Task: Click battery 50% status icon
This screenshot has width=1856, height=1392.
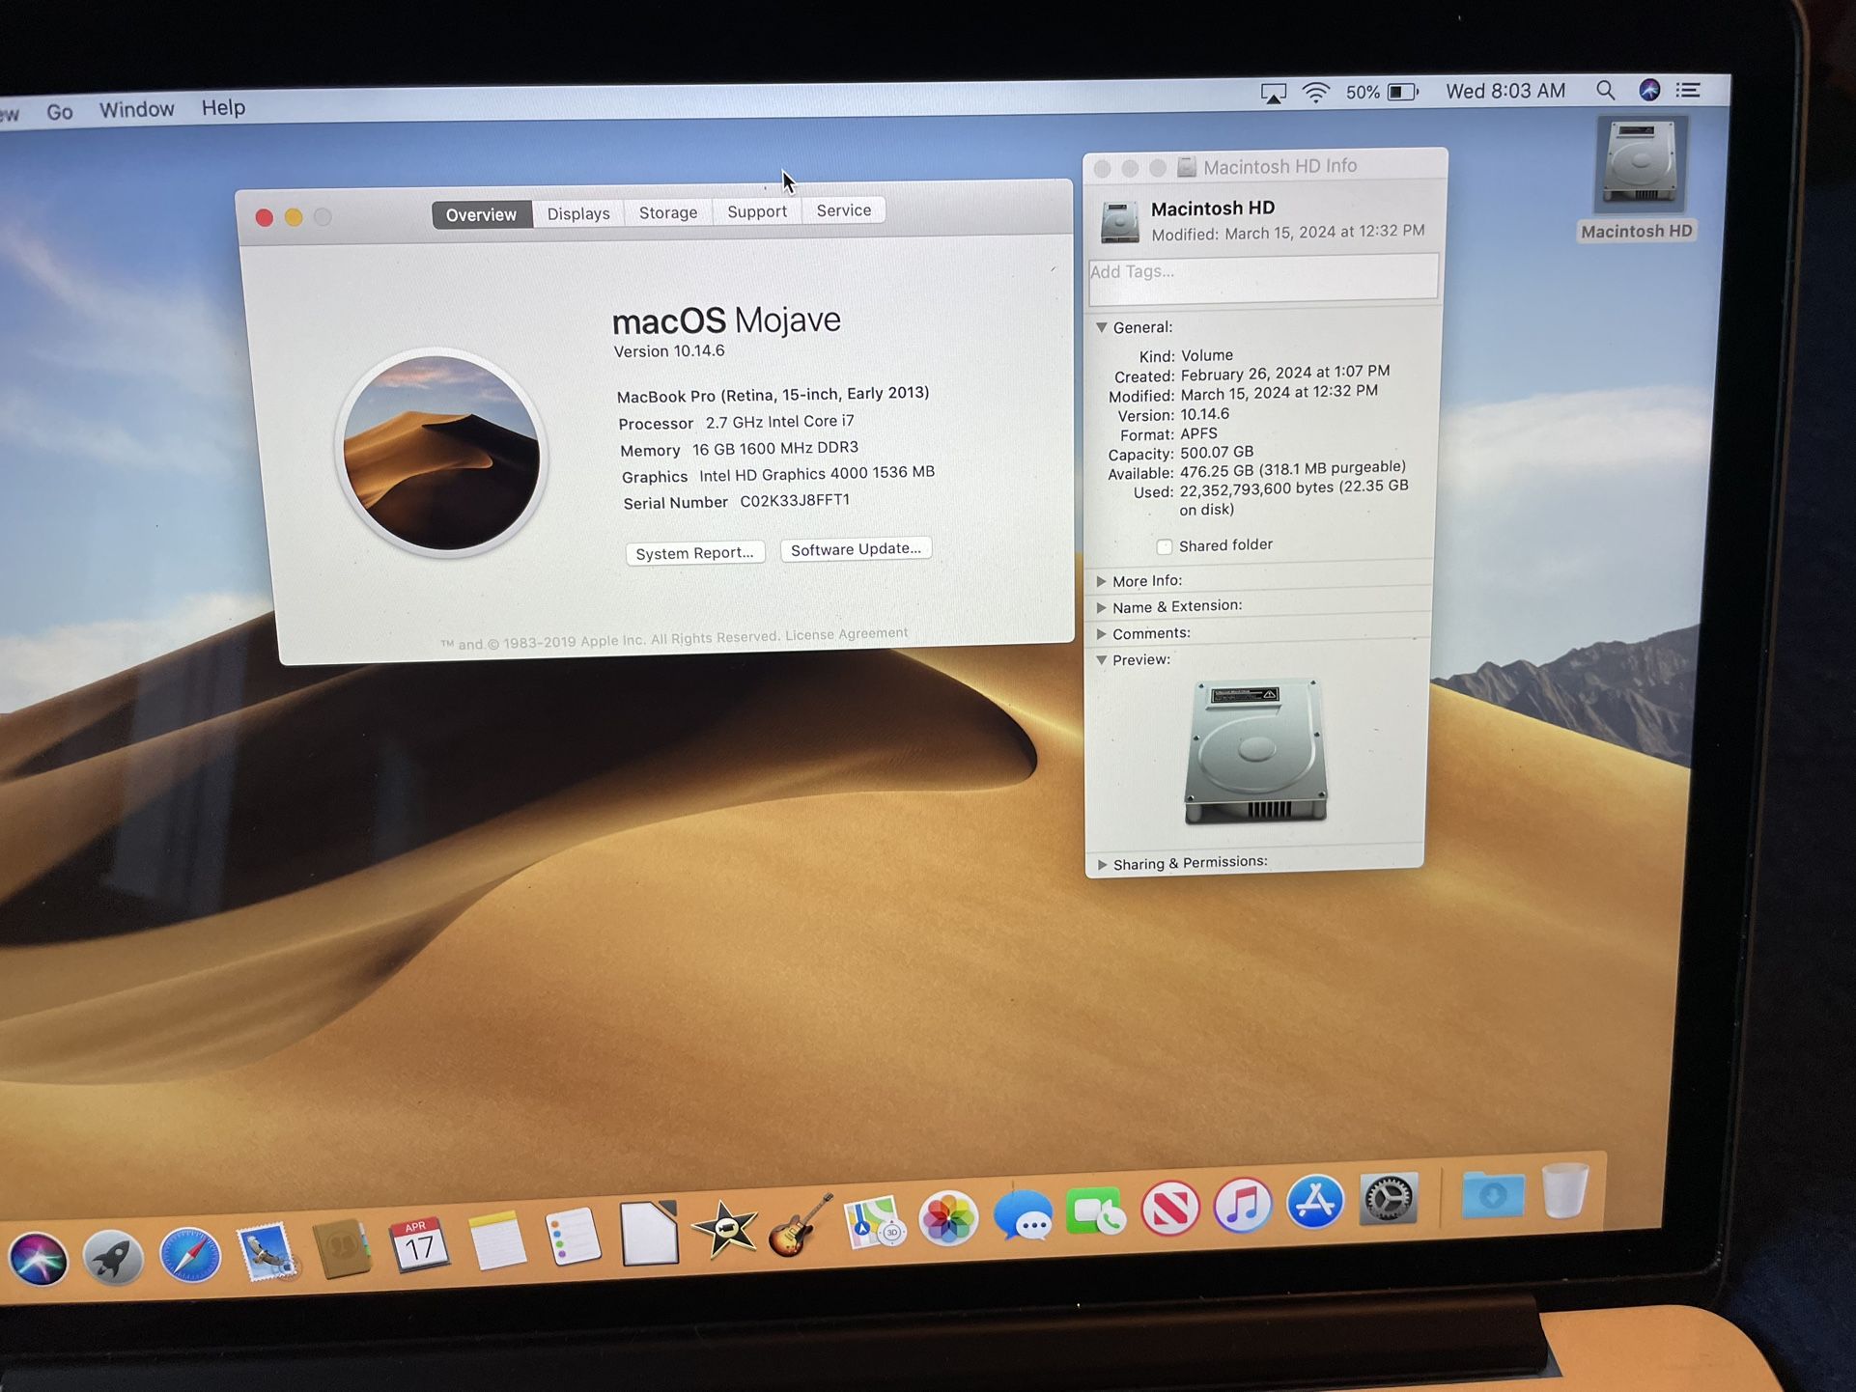Action: (1383, 92)
